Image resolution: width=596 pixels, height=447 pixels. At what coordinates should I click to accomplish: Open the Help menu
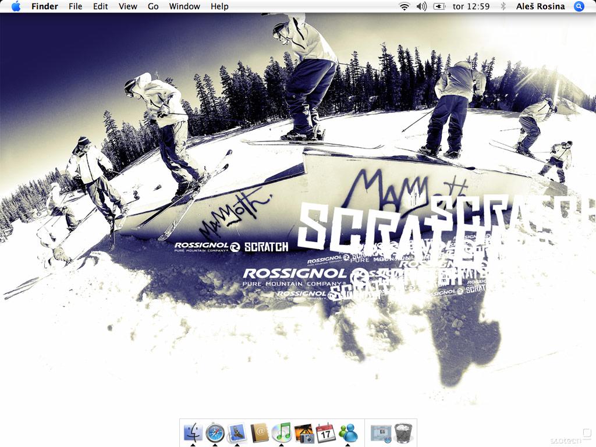219,6
